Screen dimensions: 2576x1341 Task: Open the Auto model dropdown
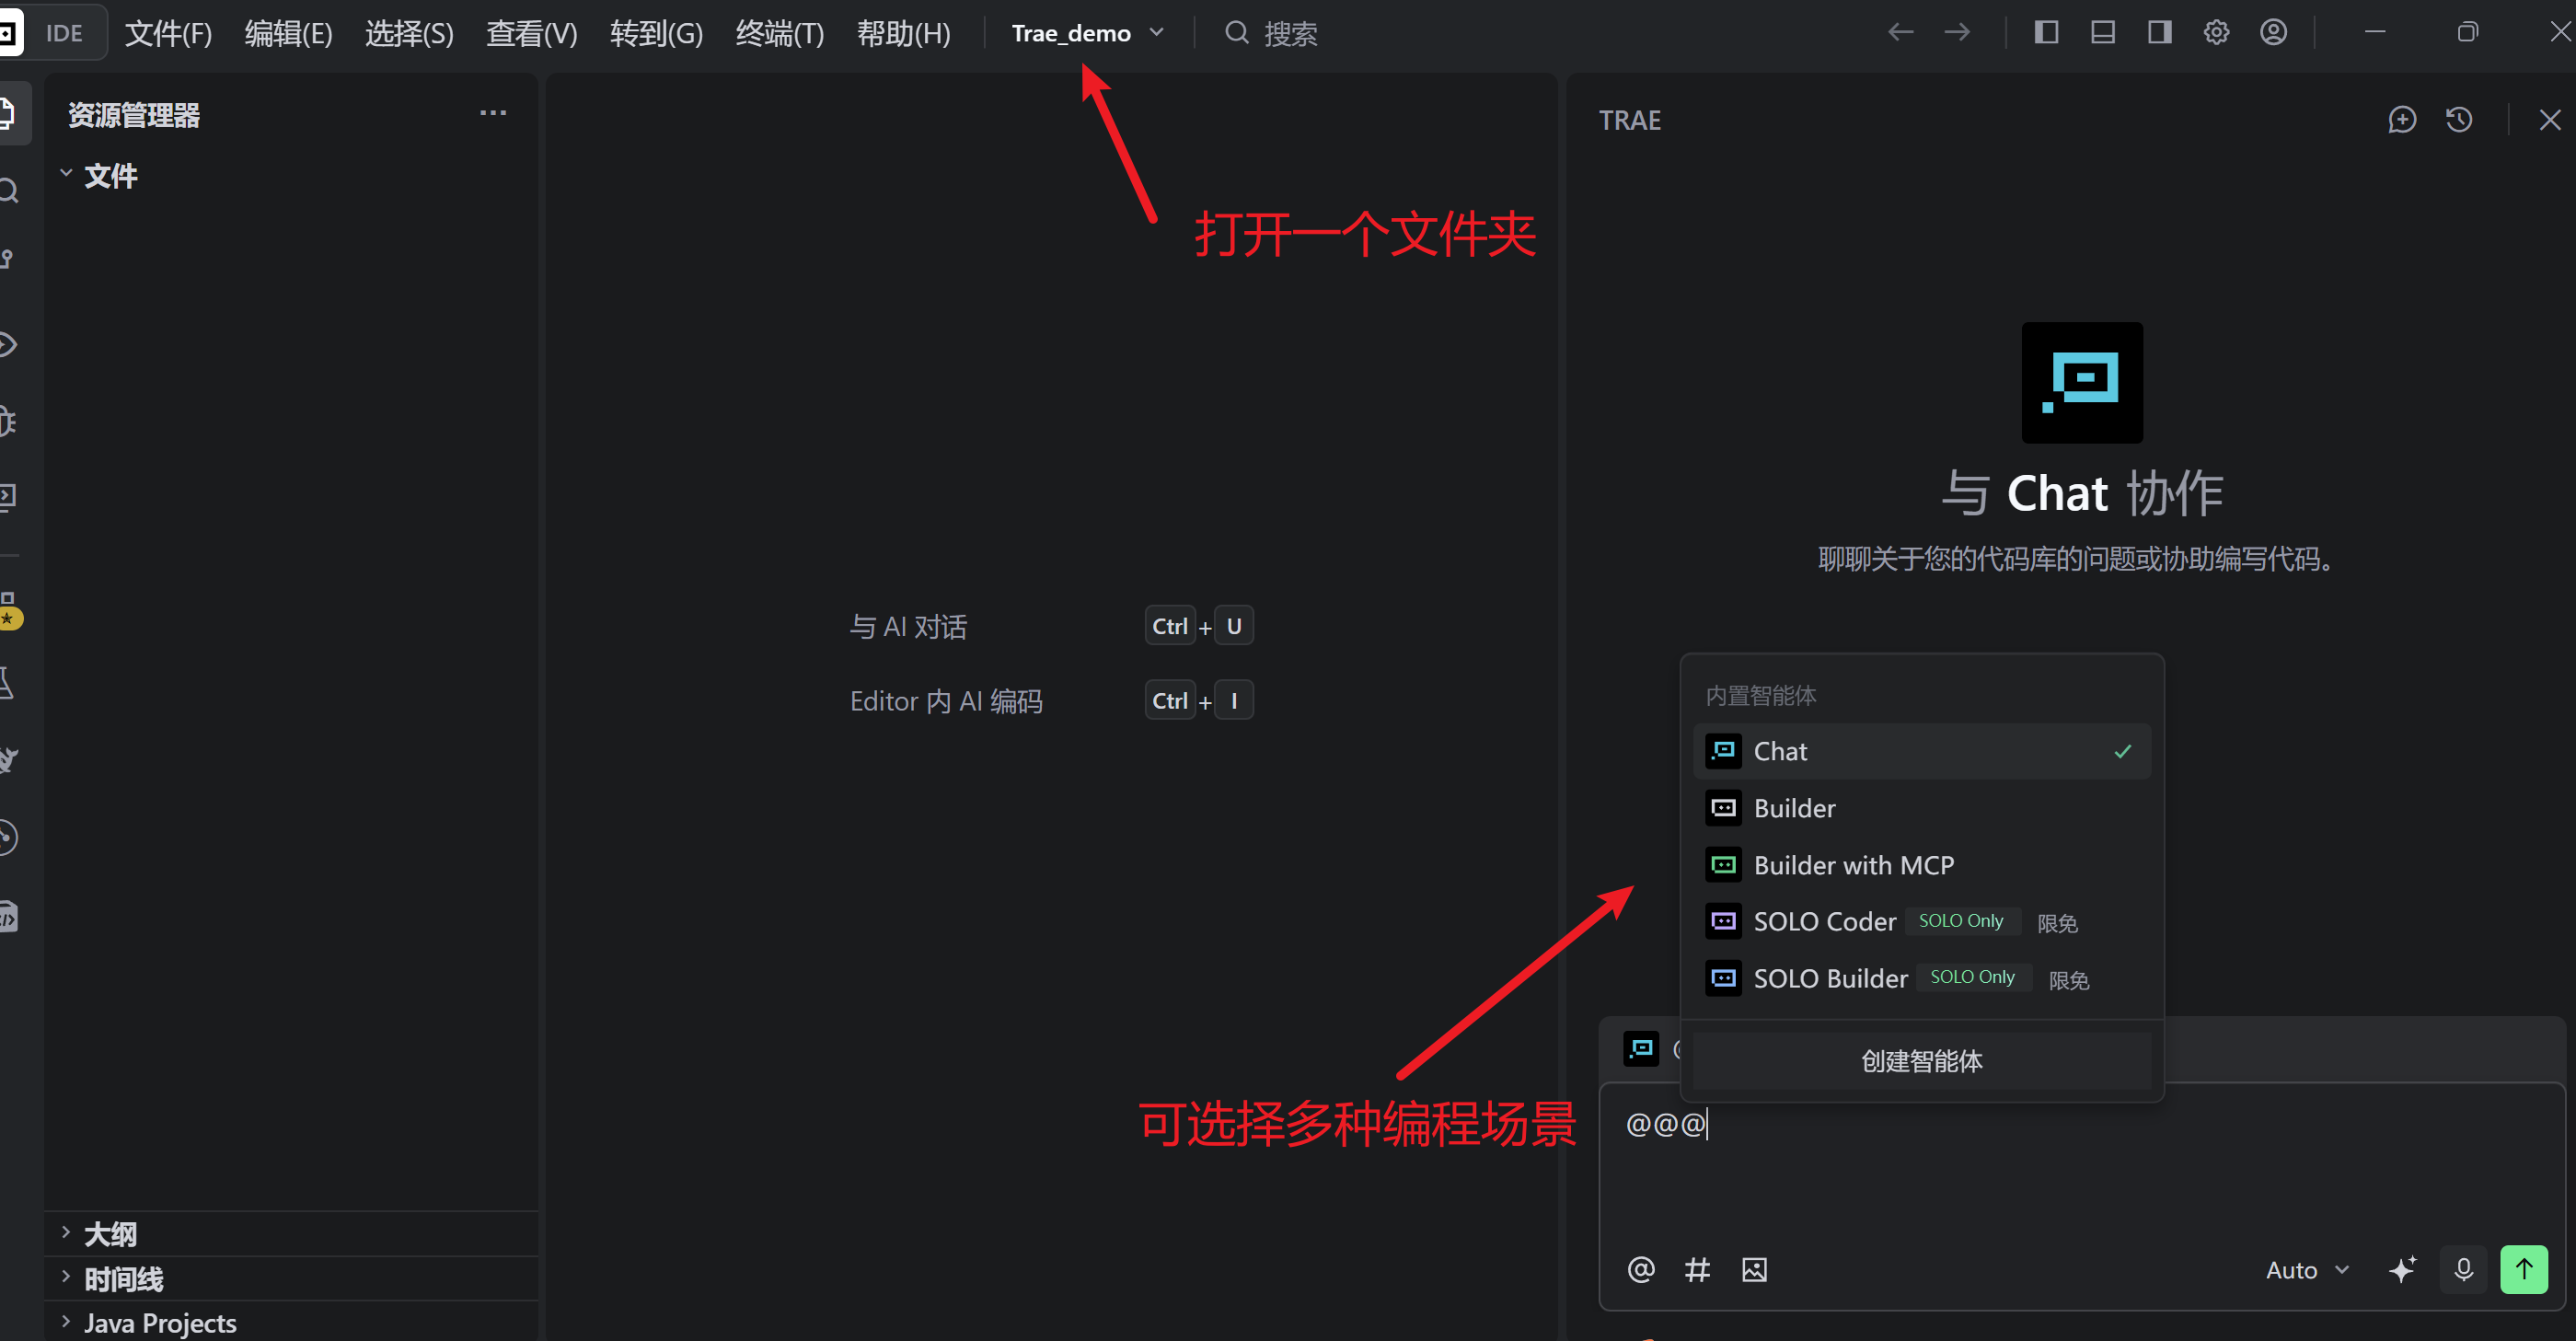point(2306,1270)
